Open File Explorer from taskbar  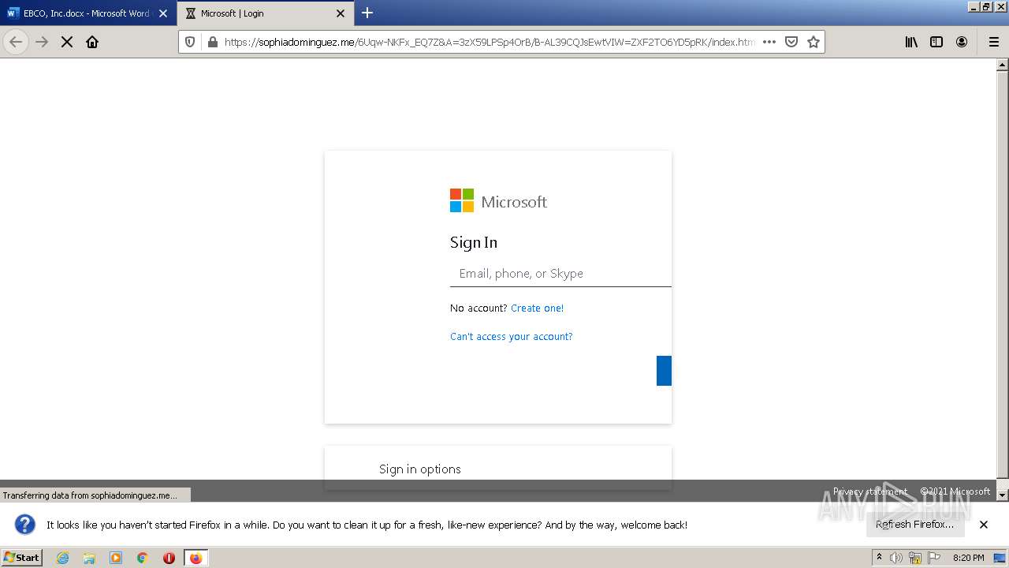point(89,558)
